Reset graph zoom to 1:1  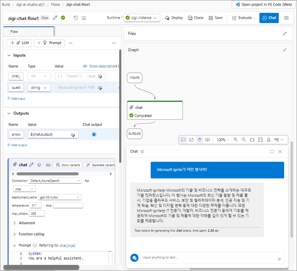pos(260,140)
